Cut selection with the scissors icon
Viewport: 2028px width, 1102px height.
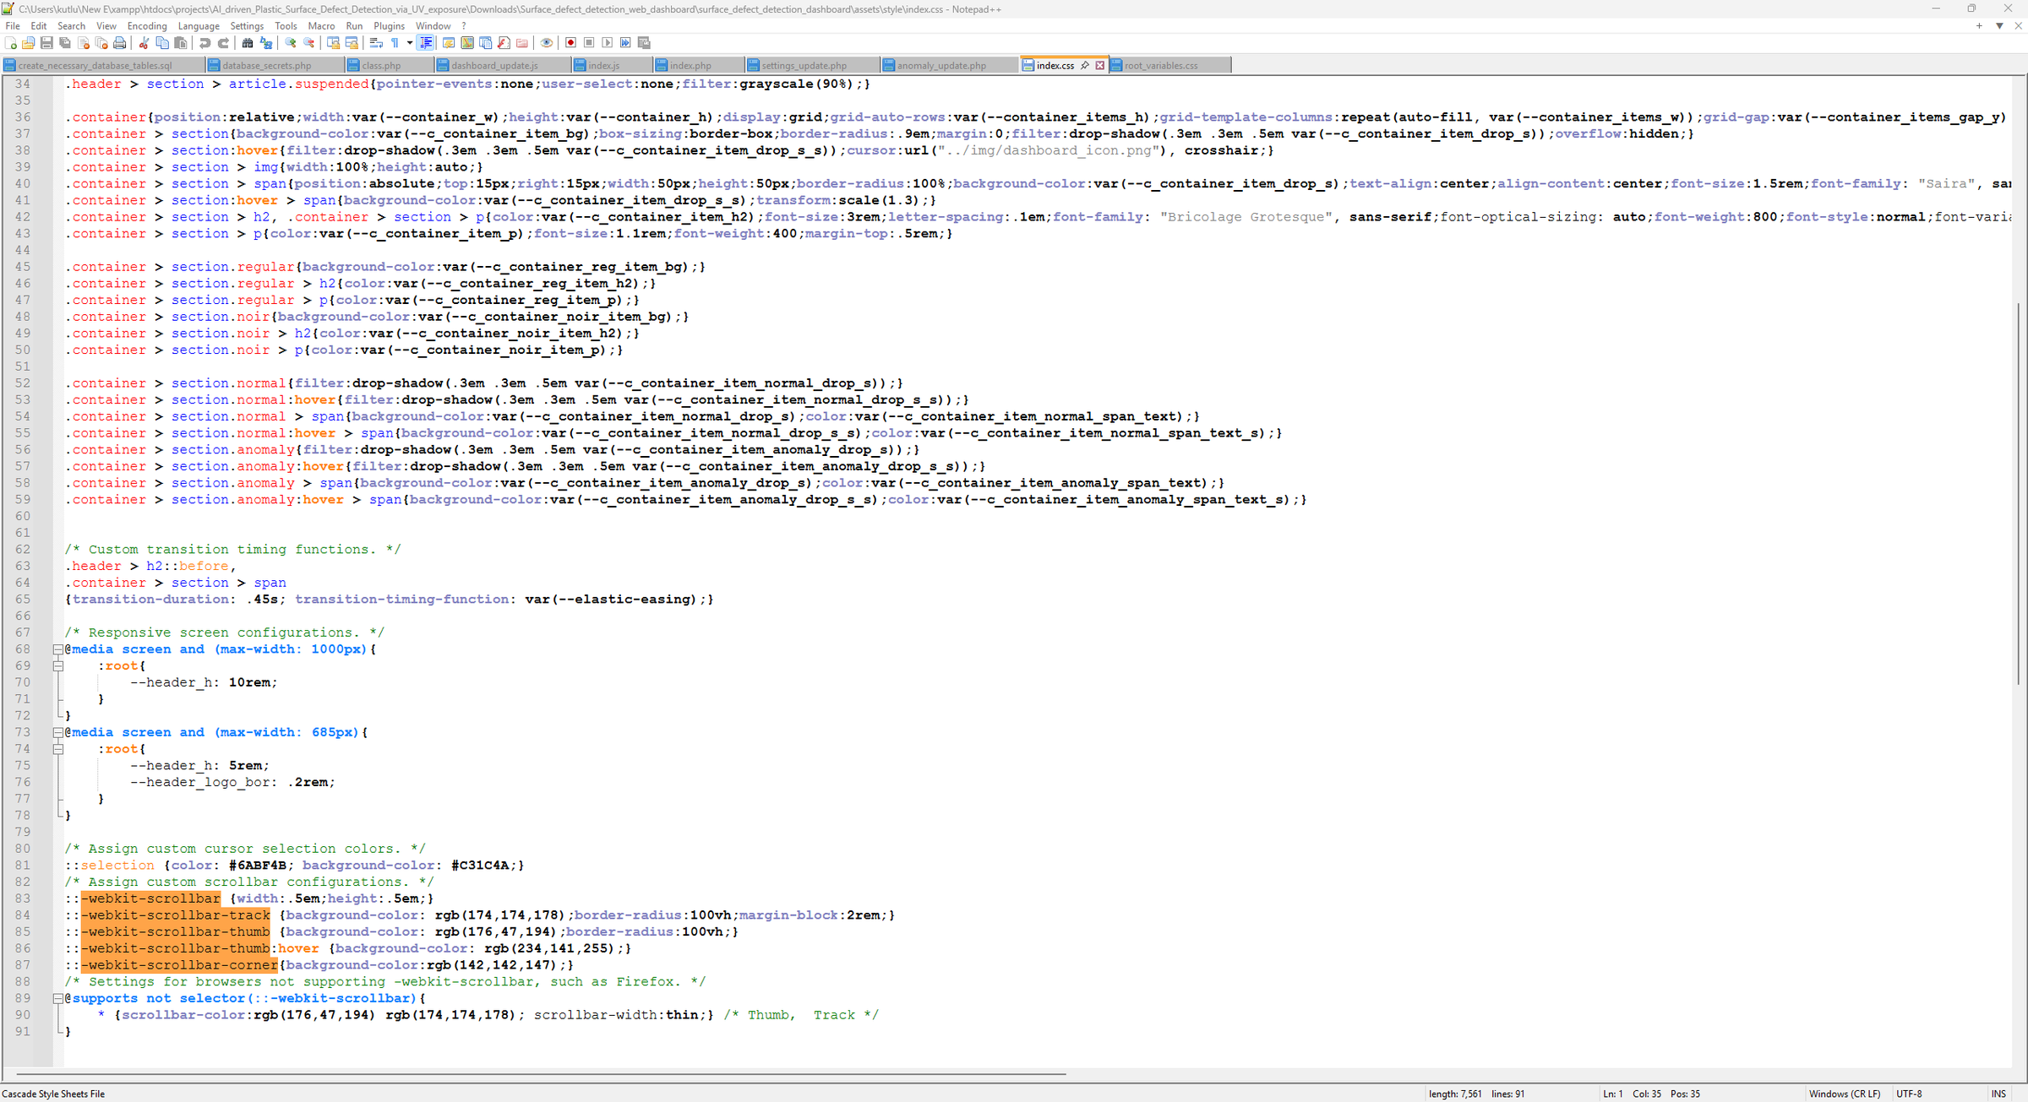pos(144,43)
